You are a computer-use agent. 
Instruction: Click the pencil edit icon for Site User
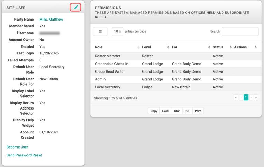[x=76, y=7]
